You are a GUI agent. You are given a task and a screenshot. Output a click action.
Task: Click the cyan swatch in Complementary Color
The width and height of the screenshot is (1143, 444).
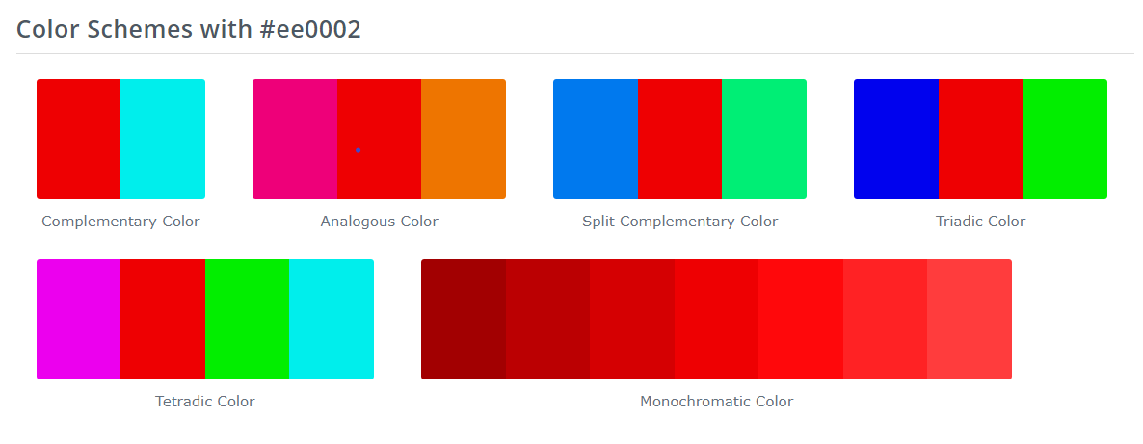click(x=163, y=140)
